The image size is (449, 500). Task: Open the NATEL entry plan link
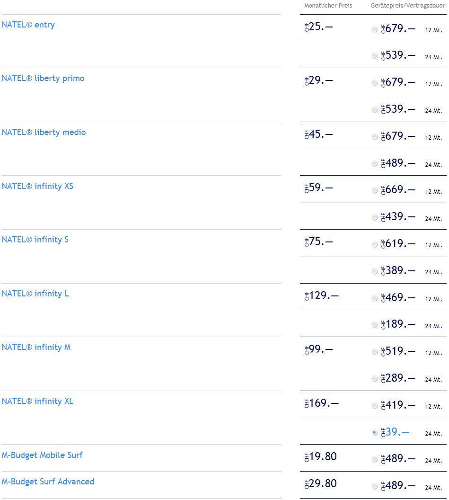tap(28, 25)
